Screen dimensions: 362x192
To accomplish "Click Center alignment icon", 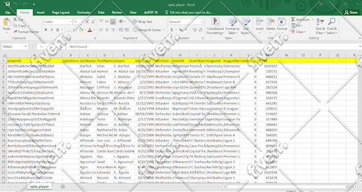I will [107, 30].
